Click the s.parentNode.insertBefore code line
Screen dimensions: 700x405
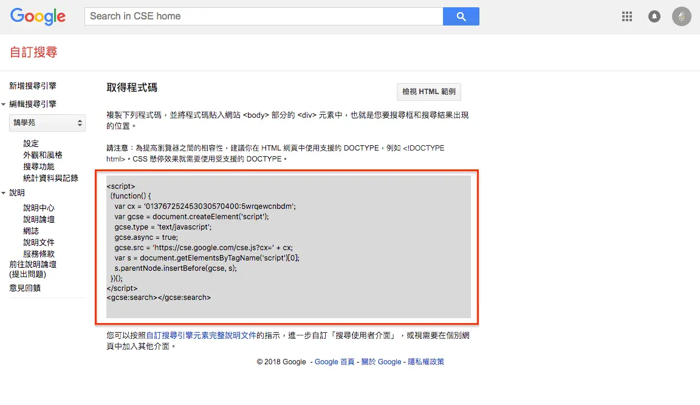[176, 268]
